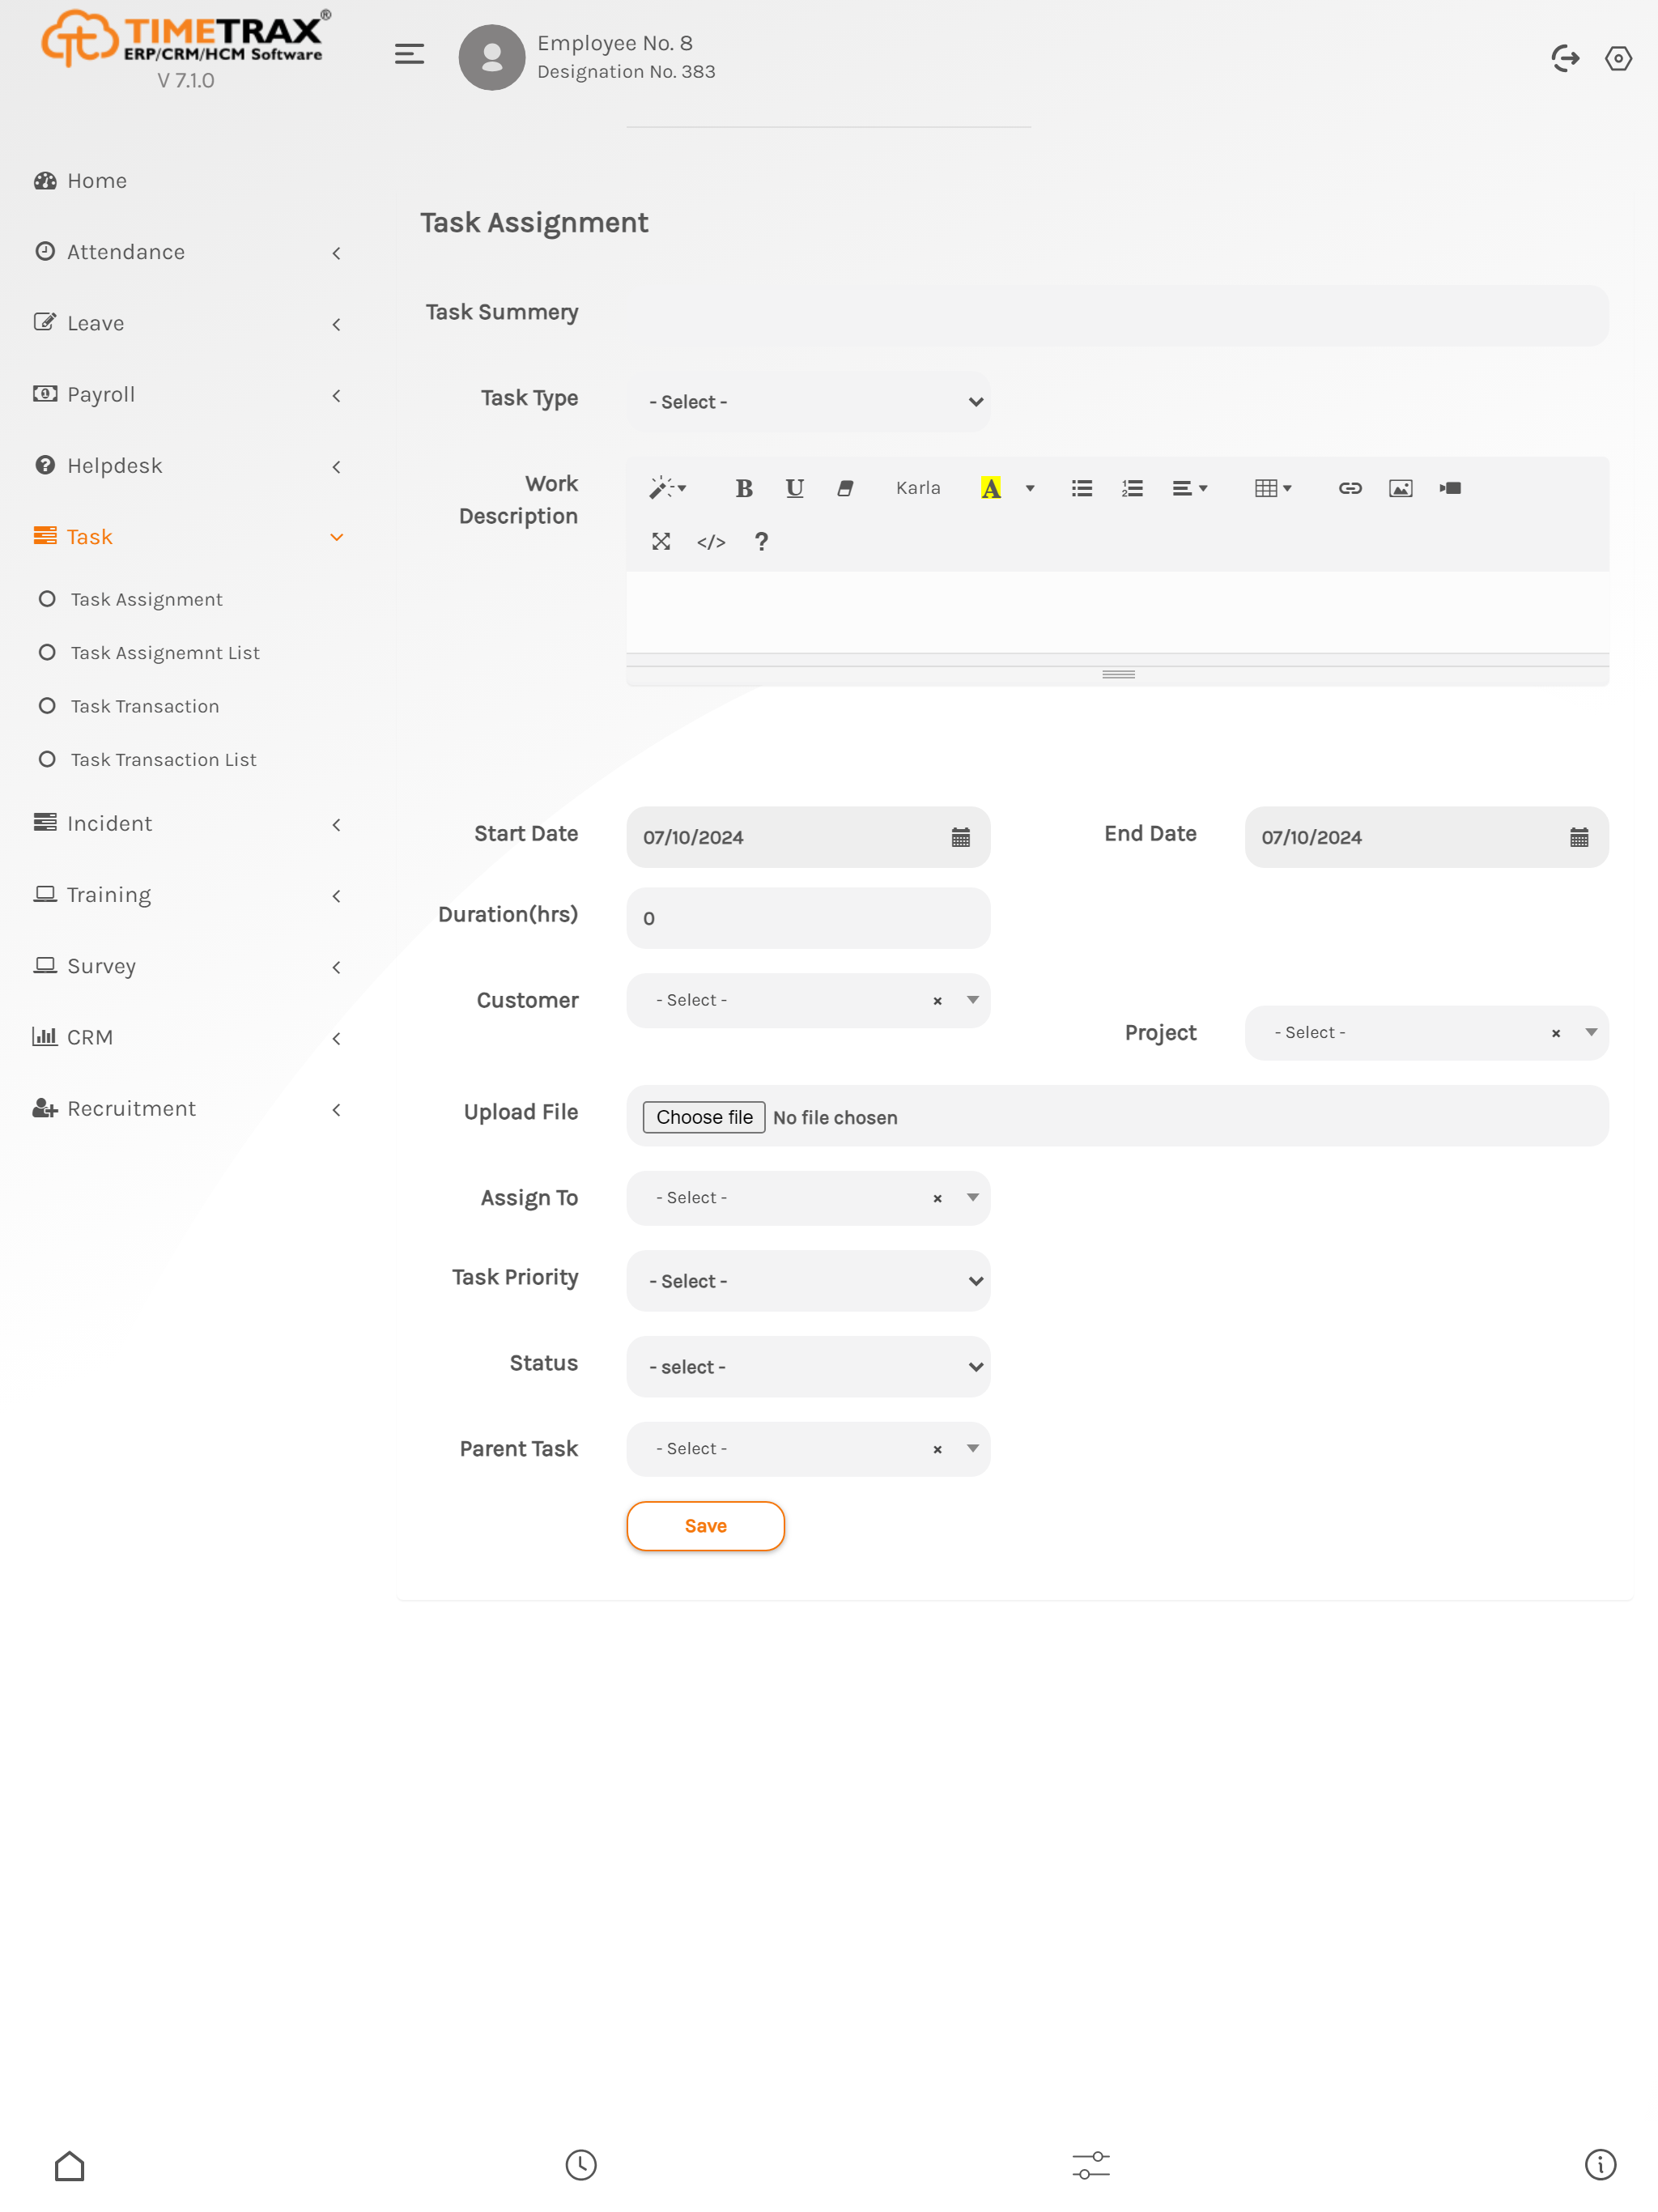Open the Assign To select dropdown
The height and width of the screenshot is (2212, 1658).
coord(808,1198)
